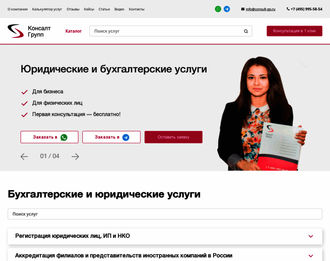
Task: Click the phone number +7 (495) 995-58-54
Action: click(x=306, y=9)
